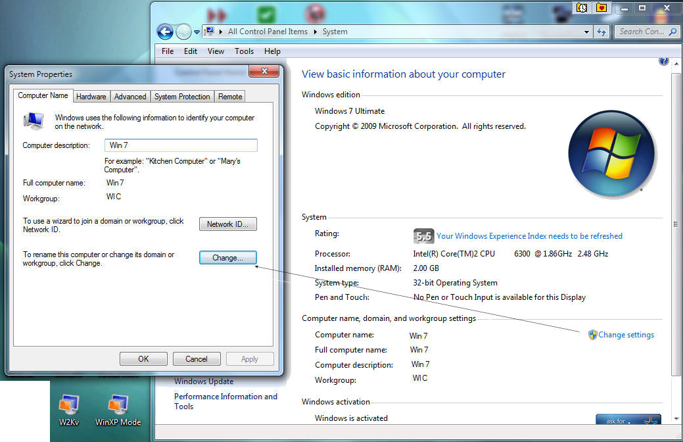Minimize the System Control Panel window

pyautogui.click(x=624, y=8)
